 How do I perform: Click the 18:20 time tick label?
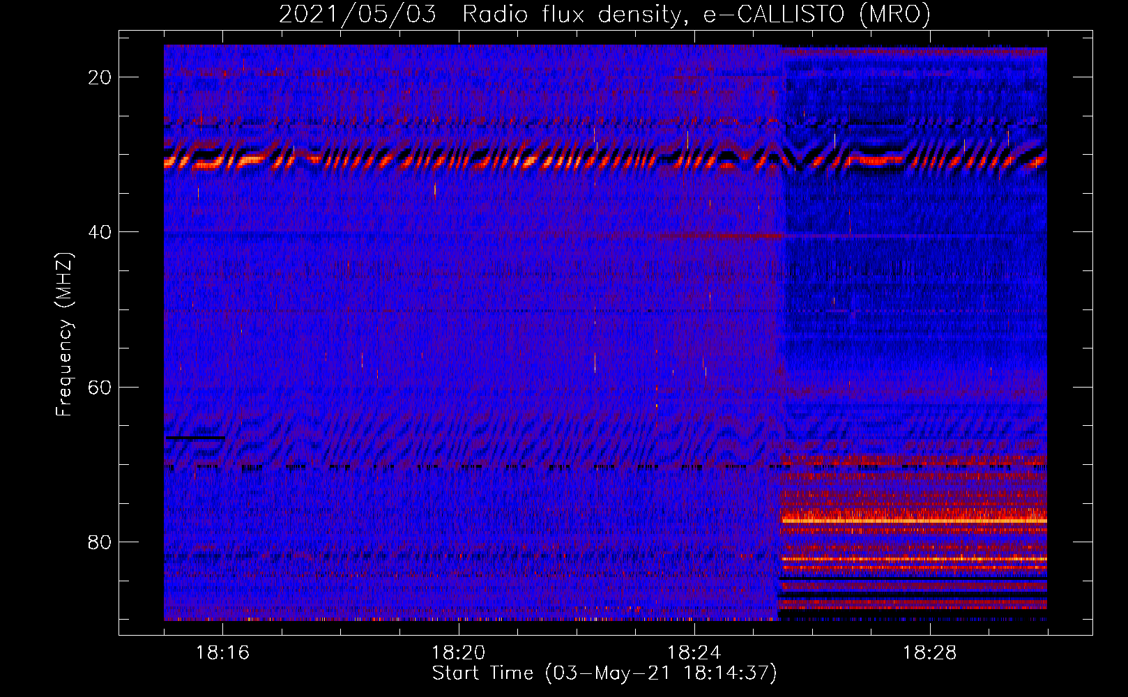[459, 652]
